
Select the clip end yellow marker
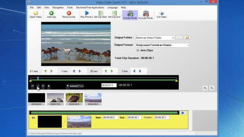pyautogui.click(x=177, y=81)
